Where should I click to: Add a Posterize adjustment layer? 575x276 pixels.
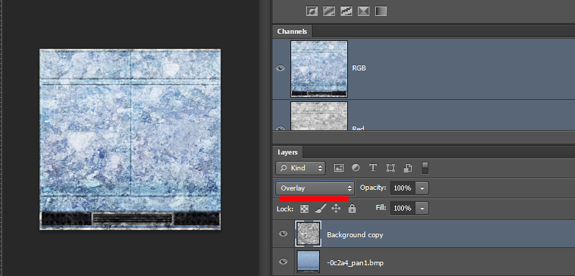point(329,11)
